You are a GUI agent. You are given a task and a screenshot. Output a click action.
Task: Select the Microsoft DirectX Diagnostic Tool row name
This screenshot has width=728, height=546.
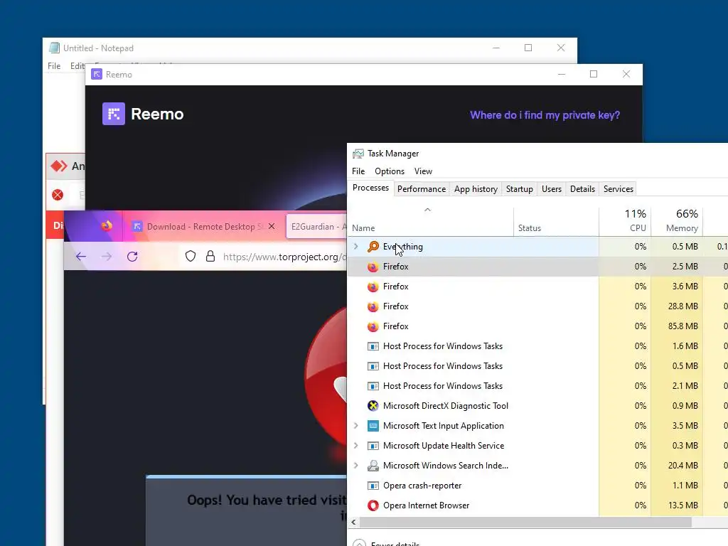coord(446,406)
